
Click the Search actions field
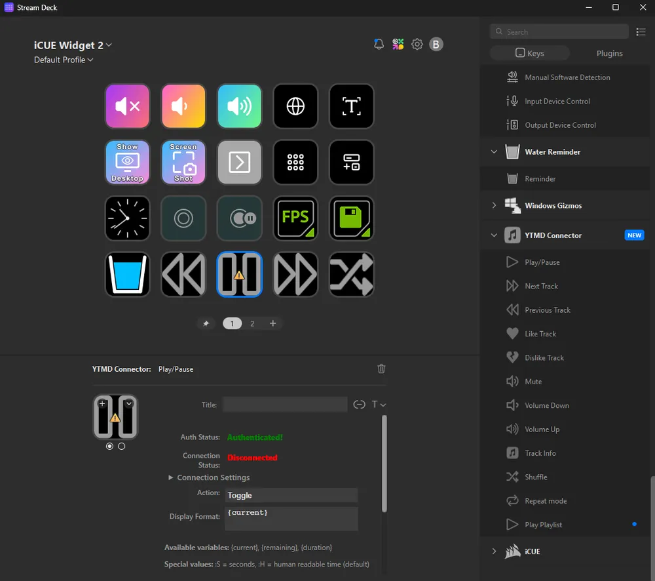(x=559, y=31)
